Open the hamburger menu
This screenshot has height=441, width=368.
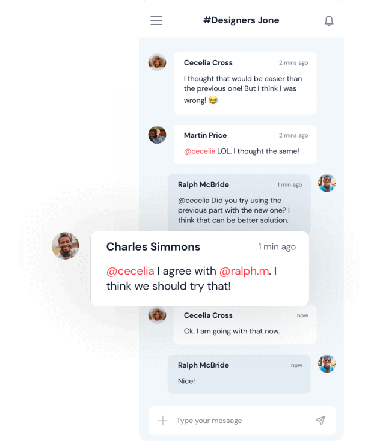156,20
